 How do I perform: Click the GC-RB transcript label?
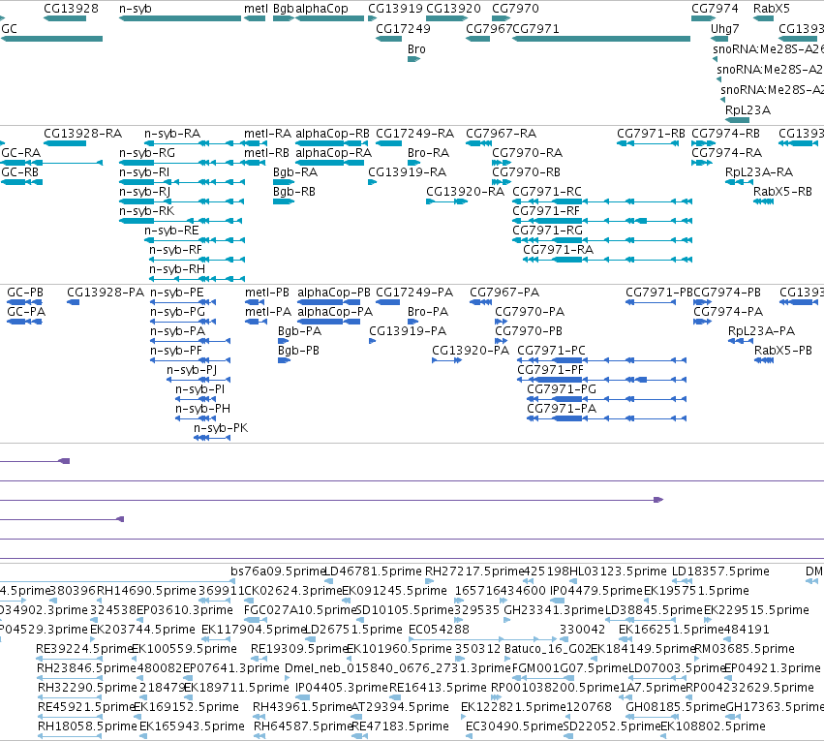20,172
